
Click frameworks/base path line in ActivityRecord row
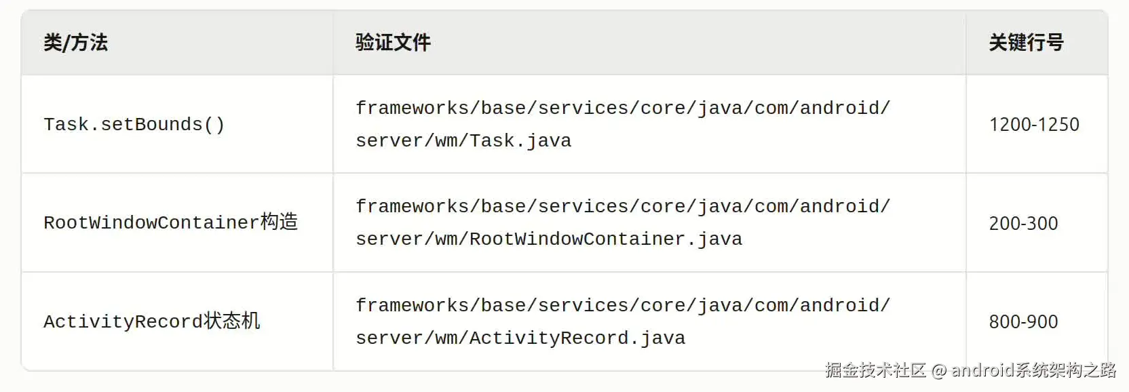pos(622,306)
